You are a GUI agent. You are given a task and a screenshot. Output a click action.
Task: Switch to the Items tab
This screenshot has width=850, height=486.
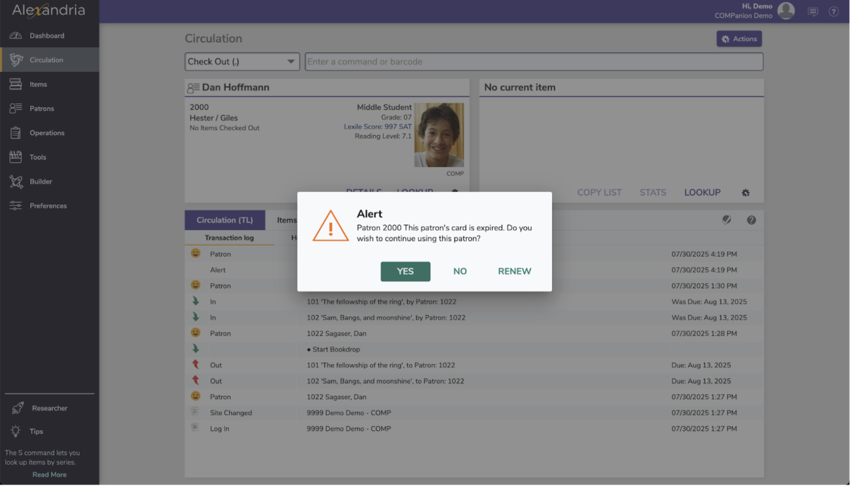point(286,220)
